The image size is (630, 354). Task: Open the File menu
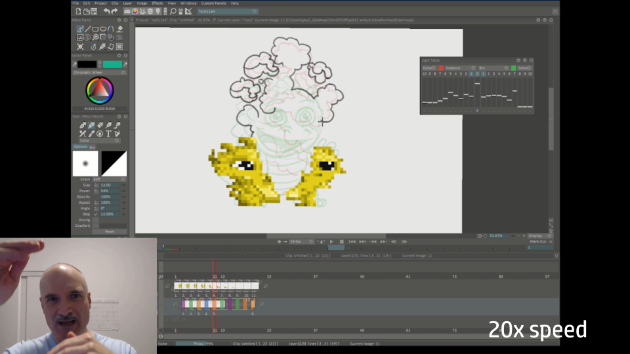(x=75, y=3)
